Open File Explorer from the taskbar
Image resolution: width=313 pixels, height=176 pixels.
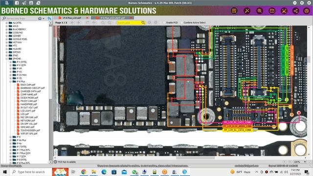tap(93, 172)
